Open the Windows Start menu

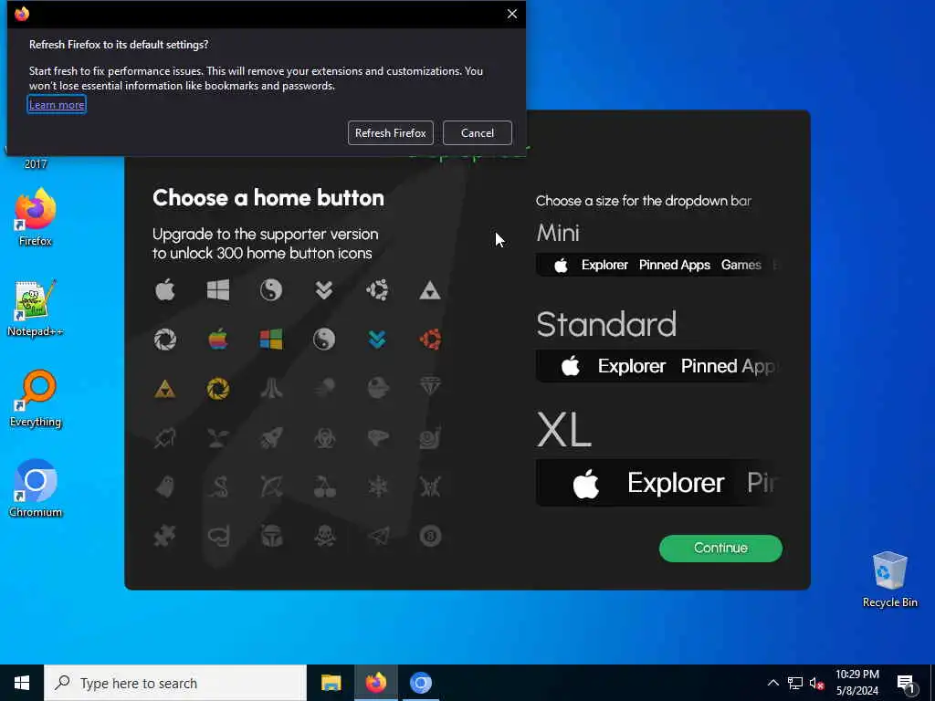pyautogui.click(x=22, y=683)
